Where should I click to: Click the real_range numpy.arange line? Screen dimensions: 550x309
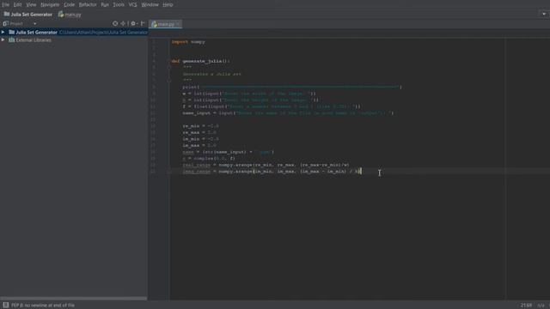coord(266,165)
